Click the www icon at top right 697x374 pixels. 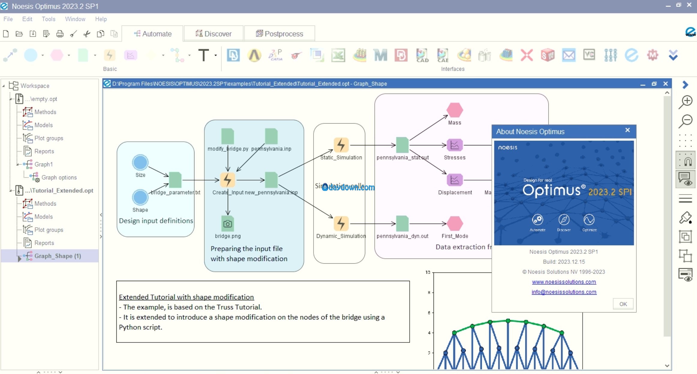(x=690, y=32)
